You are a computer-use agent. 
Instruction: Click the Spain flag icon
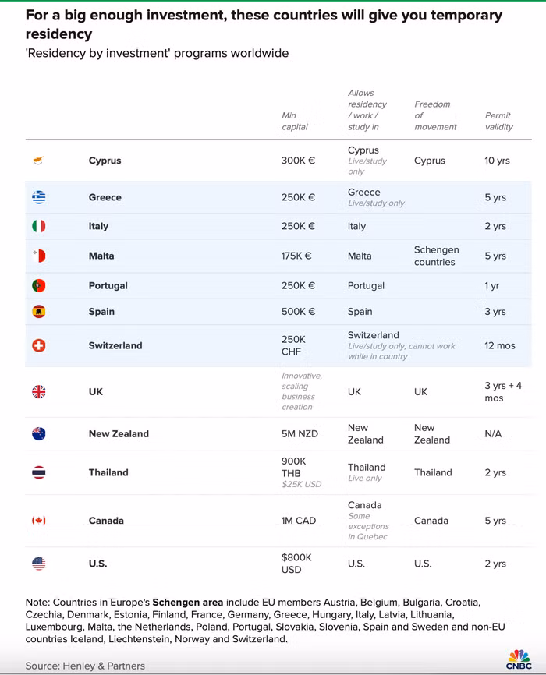point(38,311)
